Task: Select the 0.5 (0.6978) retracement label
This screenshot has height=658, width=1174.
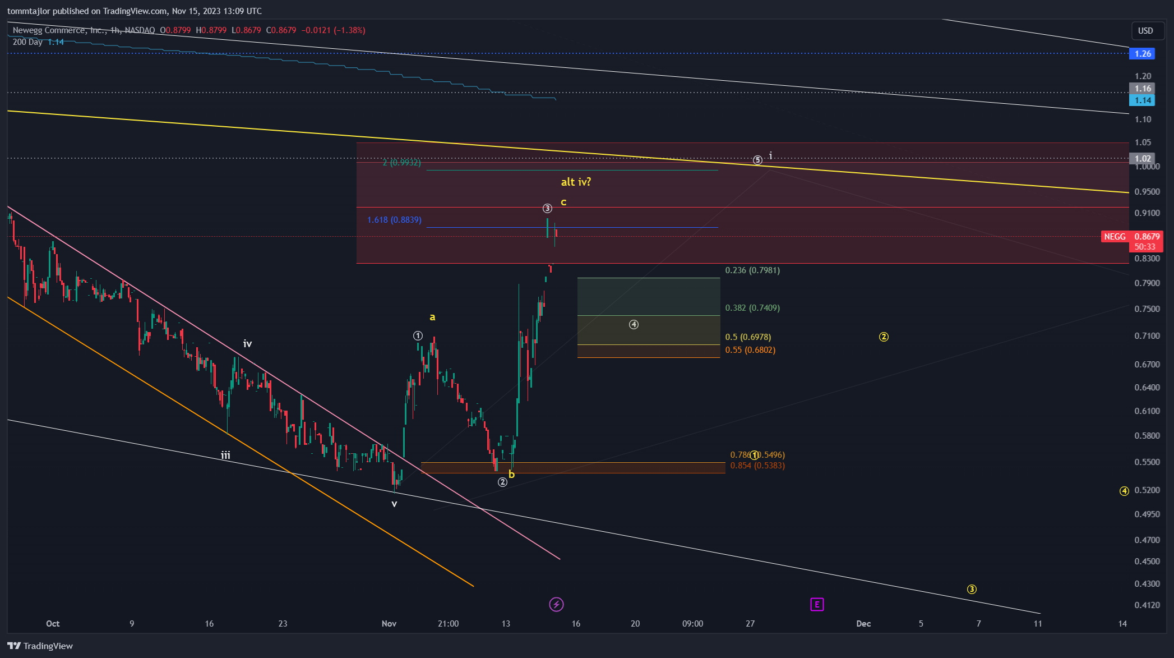Action: (748, 337)
